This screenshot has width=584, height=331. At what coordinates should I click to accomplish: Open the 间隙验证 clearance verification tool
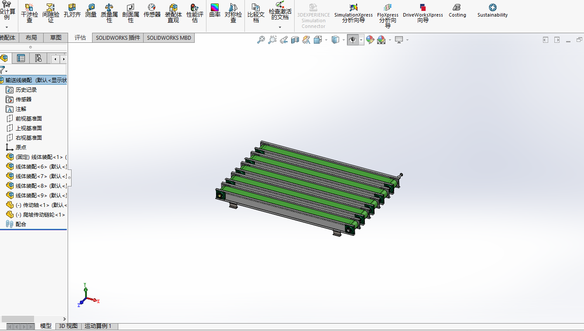(51, 13)
